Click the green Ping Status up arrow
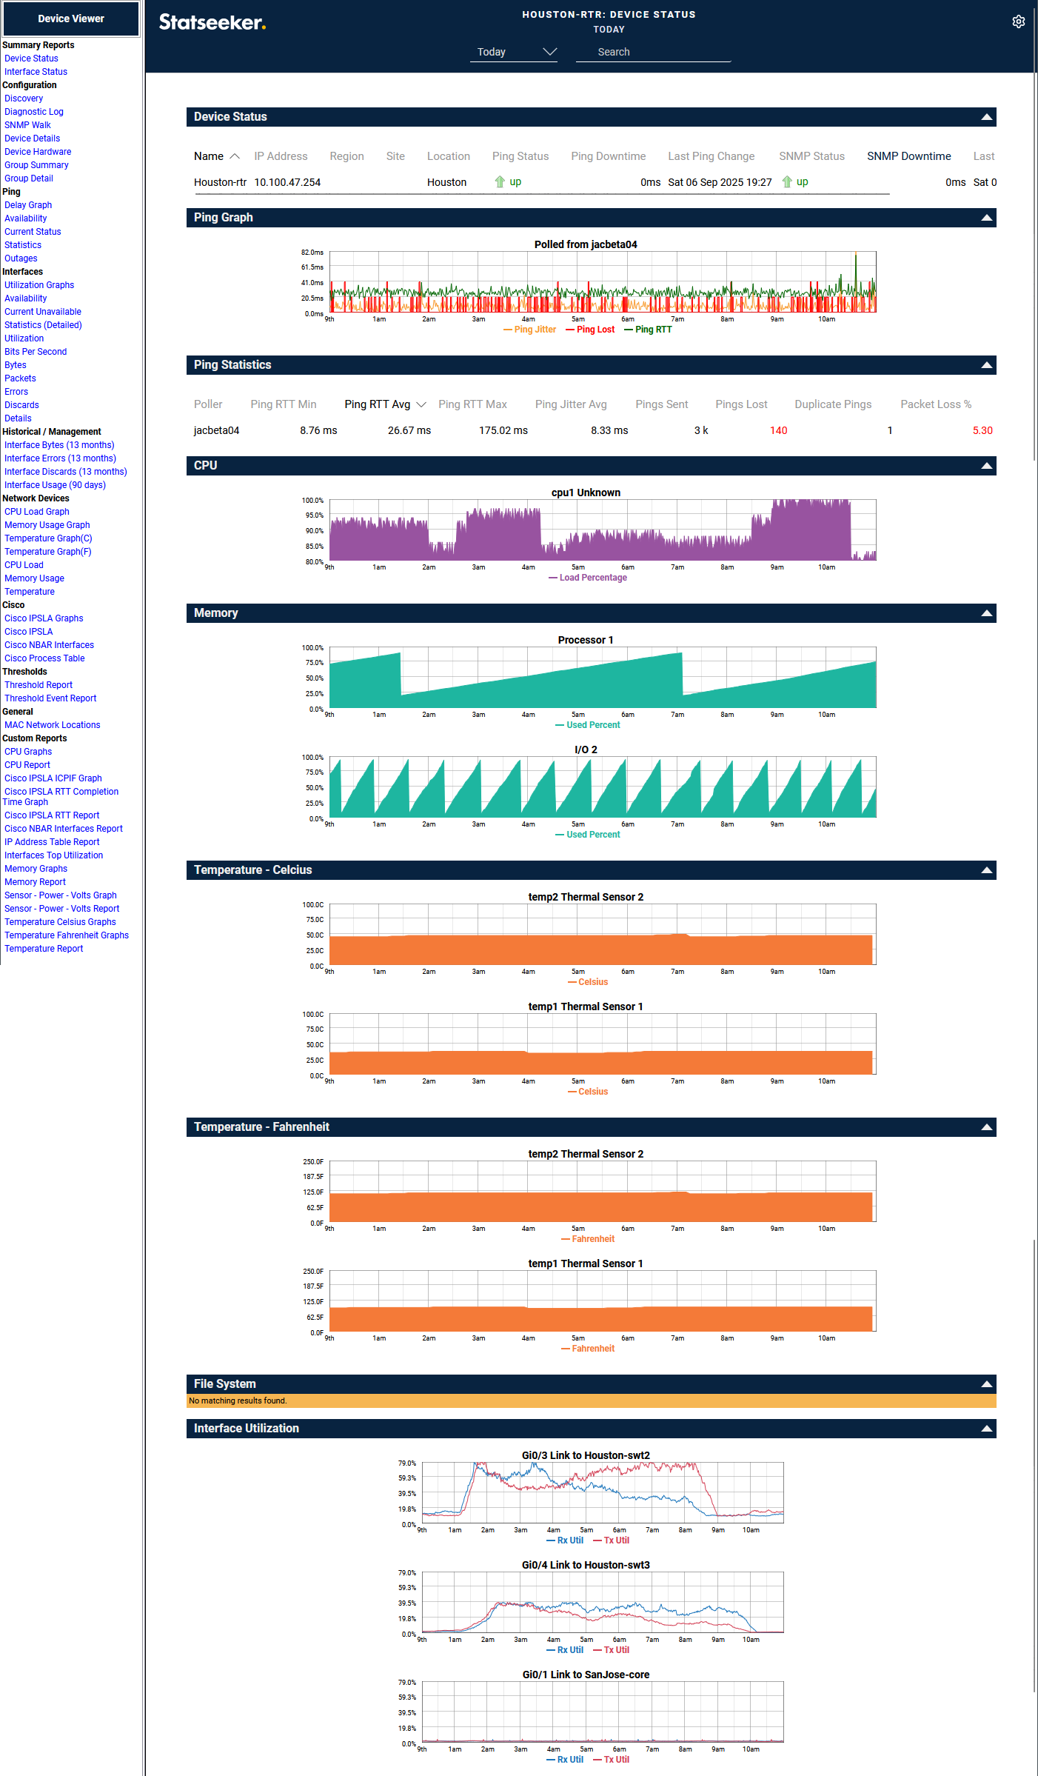Viewport: 1038px width, 1776px height. coord(500,182)
